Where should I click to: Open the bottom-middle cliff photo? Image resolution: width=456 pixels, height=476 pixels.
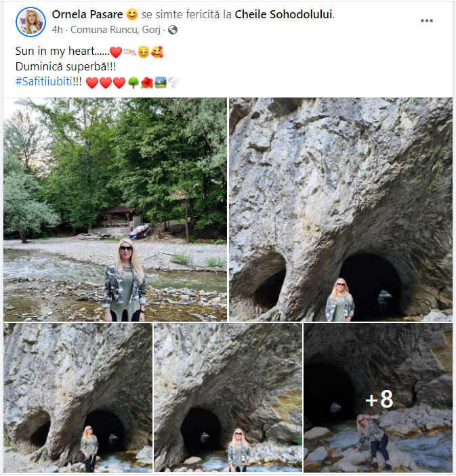228,397
